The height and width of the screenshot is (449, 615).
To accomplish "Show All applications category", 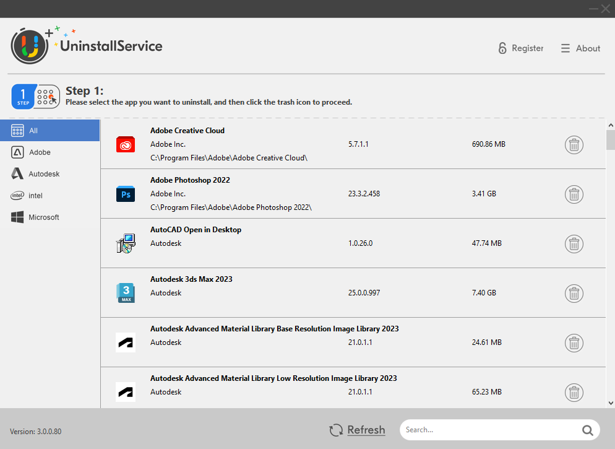I will (x=50, y=131).
